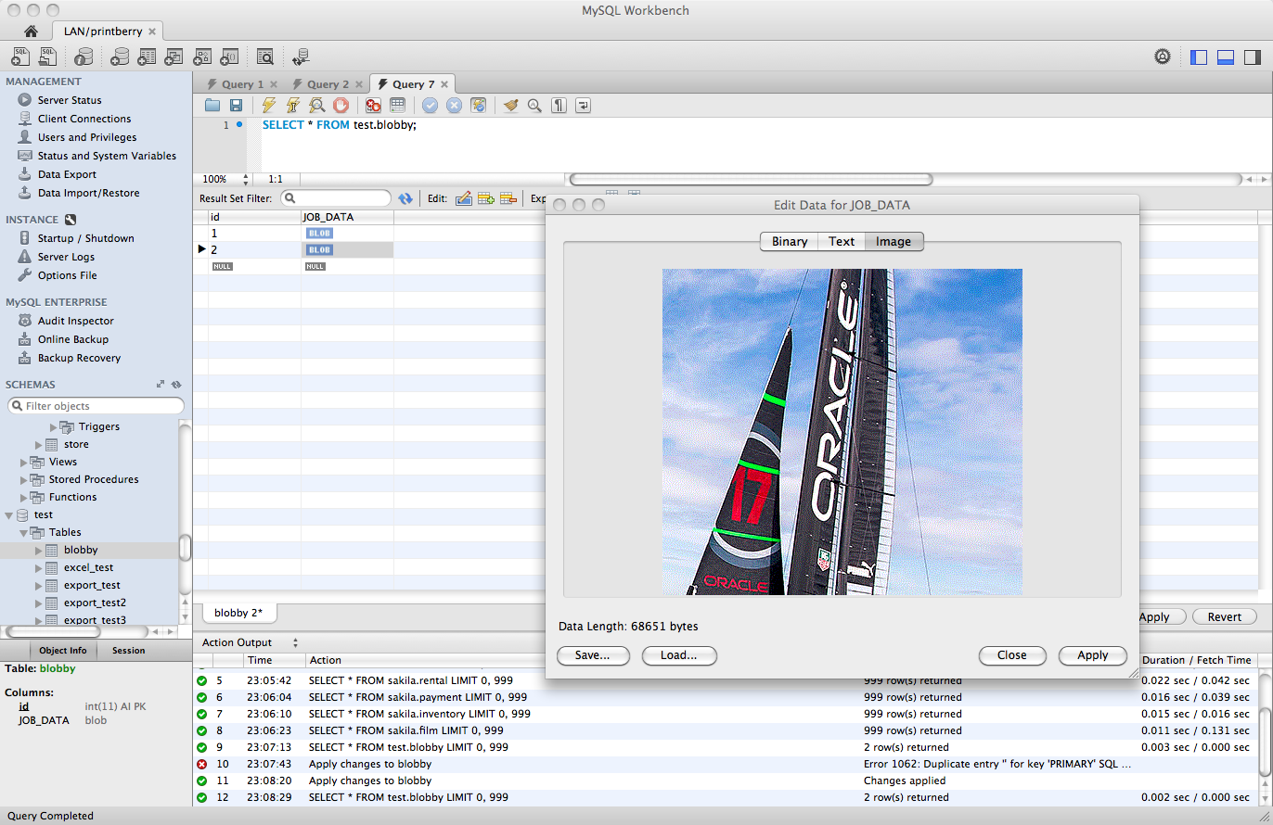Refresh the result set with the blue arrows

coord(405,198)
